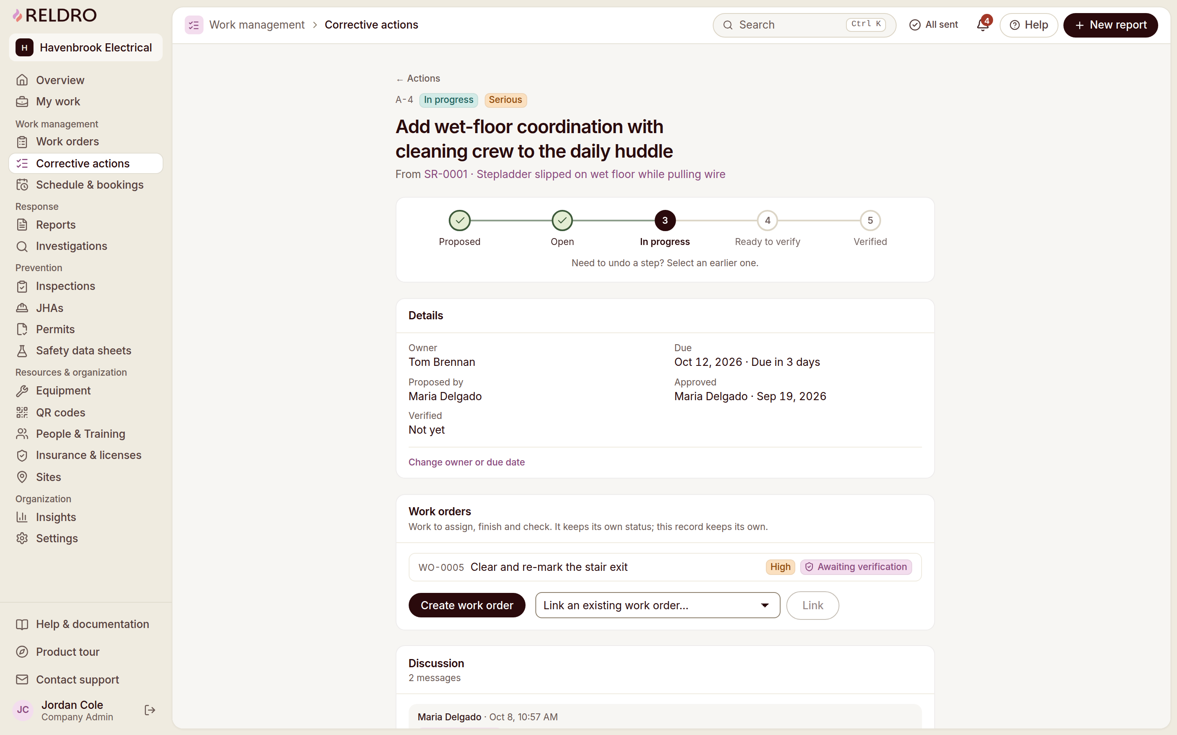
Task: Click Change owner or due date link
Action: [466, 462]
